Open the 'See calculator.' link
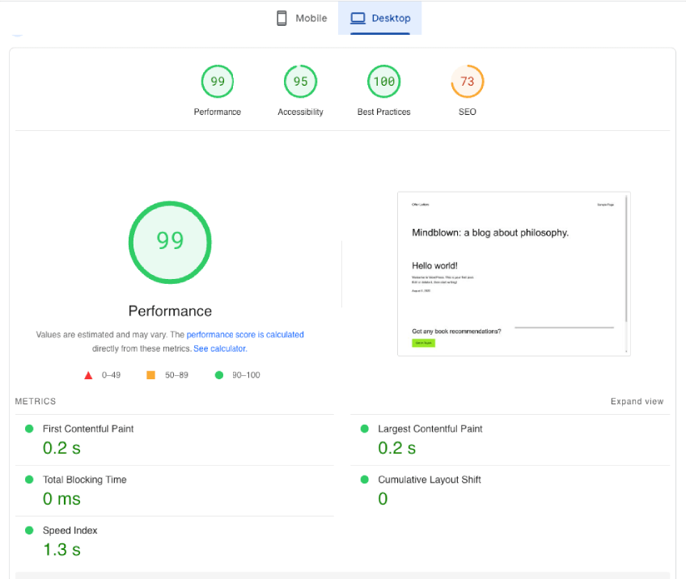This screenshot has width=686, height=579. coord(220,349)
